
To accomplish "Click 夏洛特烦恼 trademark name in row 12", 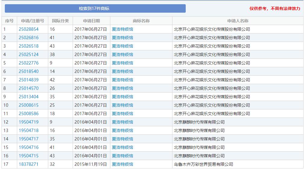I will pyautogui.click(x=122, y=122).
